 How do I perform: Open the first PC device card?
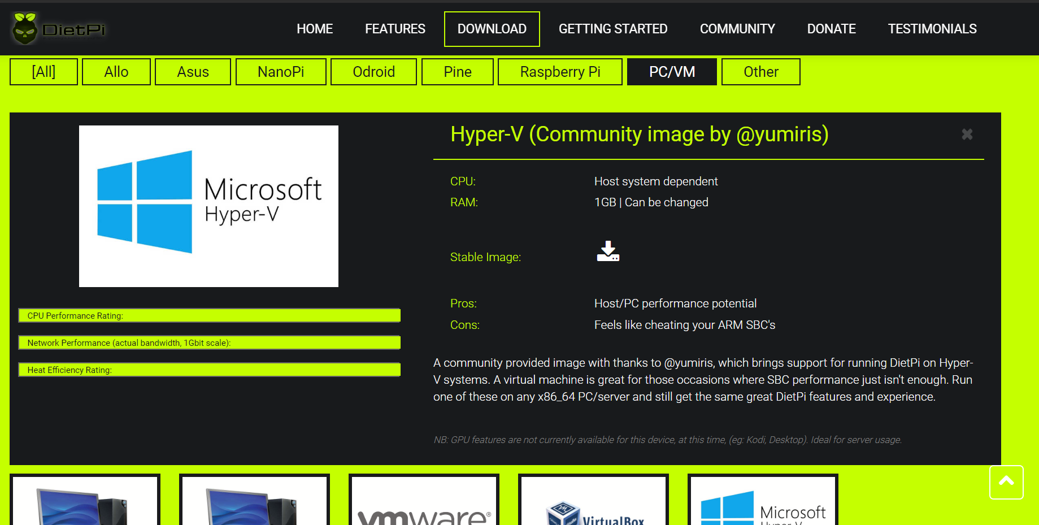pos(85,500)
